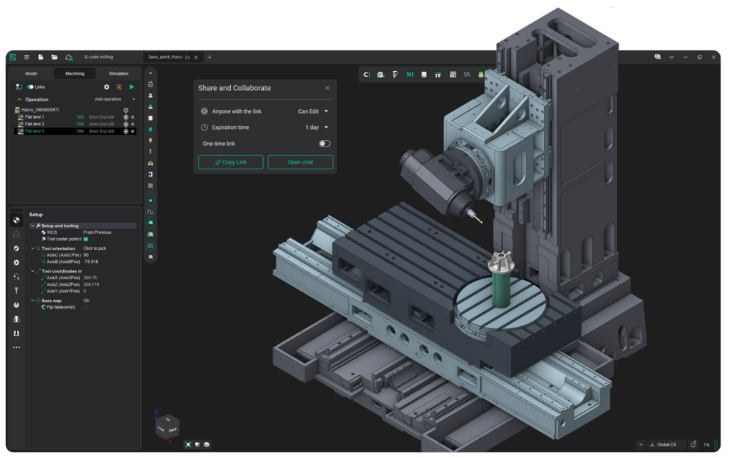
Task: Open the 1 day expiration dropdown
Action: [317, 128]
